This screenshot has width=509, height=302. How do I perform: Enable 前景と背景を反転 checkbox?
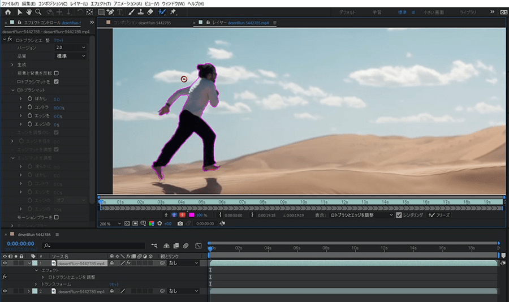[56, 73]
